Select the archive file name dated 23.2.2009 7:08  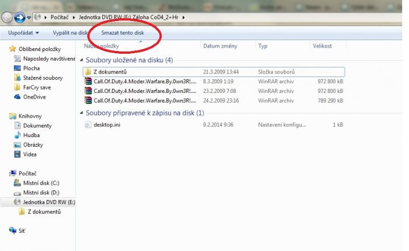(x=145, y=91)
